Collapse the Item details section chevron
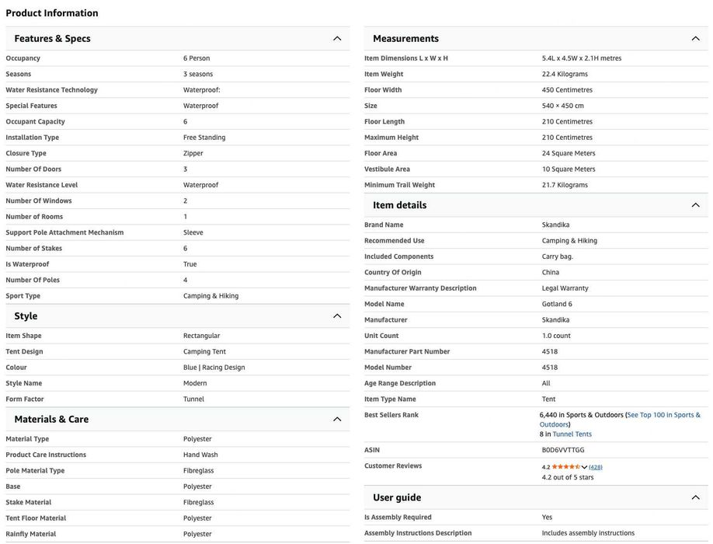 coord(695,205)
